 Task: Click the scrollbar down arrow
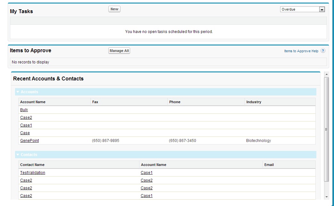pos(327,197)
